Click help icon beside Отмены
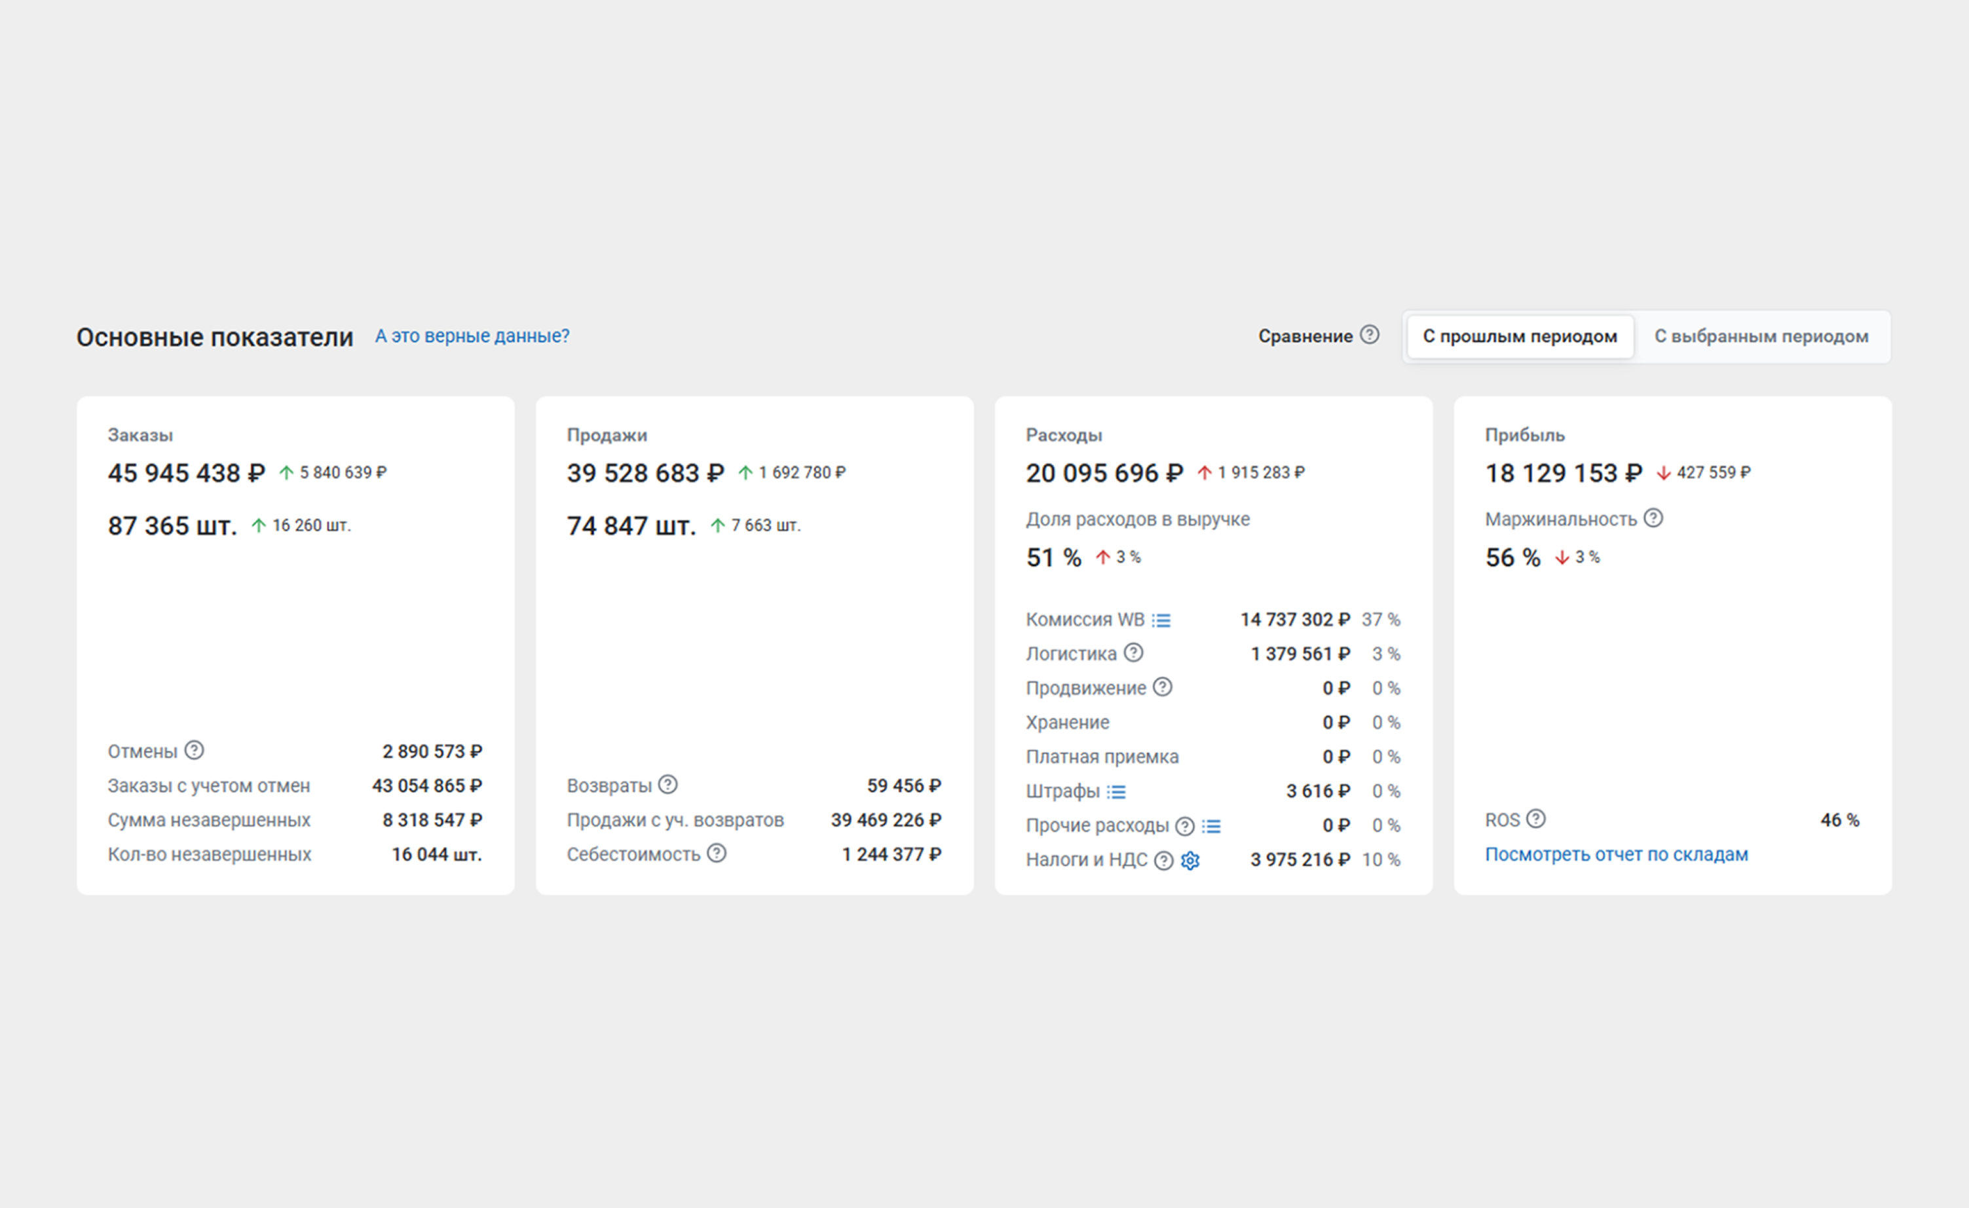Viewport: 1969px width, 1208px height. click(194, 750)
